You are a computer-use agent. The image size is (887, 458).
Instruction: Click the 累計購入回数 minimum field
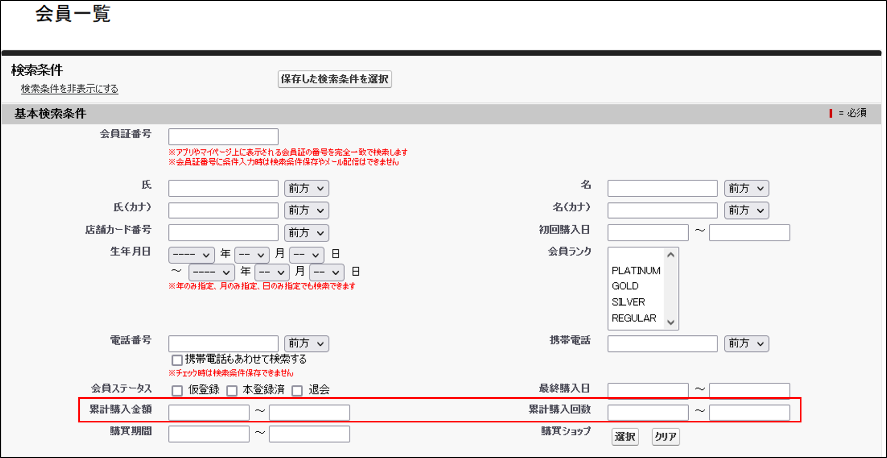click(648, 412)
